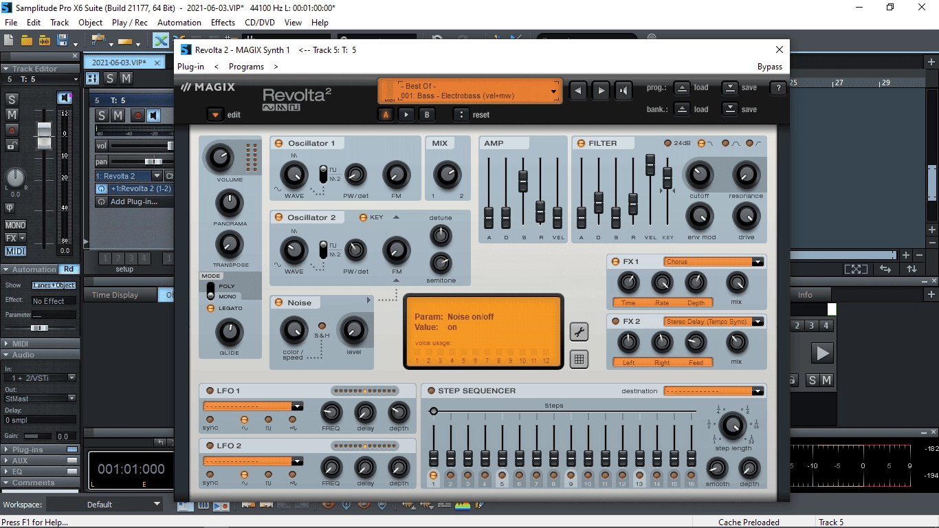Toggle FX 1 on/off LED
939x528 pixels.
(x=615, y=261)
